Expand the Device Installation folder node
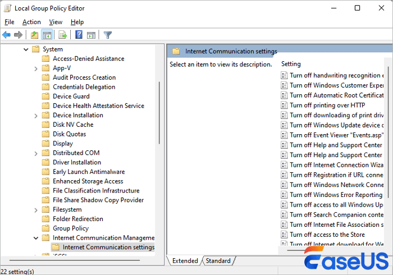 pyautogui.click(x=36, y=115)
